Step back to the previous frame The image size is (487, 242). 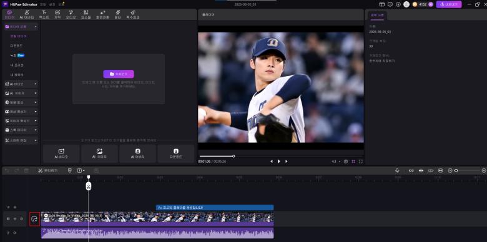[272, 162]
